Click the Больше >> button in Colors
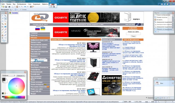 pos(21,76)
